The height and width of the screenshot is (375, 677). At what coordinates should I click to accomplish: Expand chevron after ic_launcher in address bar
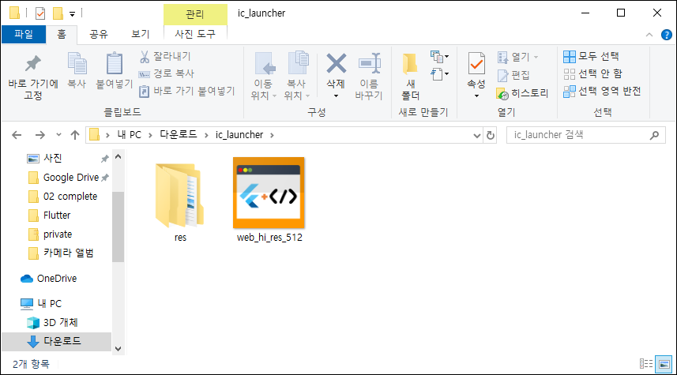[x=272, y=135]
